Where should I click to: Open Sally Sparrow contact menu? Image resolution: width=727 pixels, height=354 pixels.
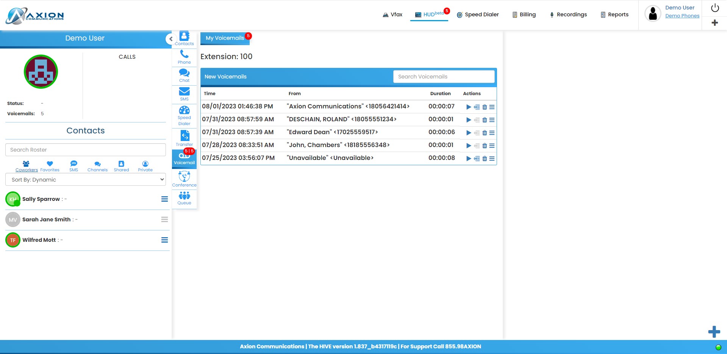(x=164, y=199)
